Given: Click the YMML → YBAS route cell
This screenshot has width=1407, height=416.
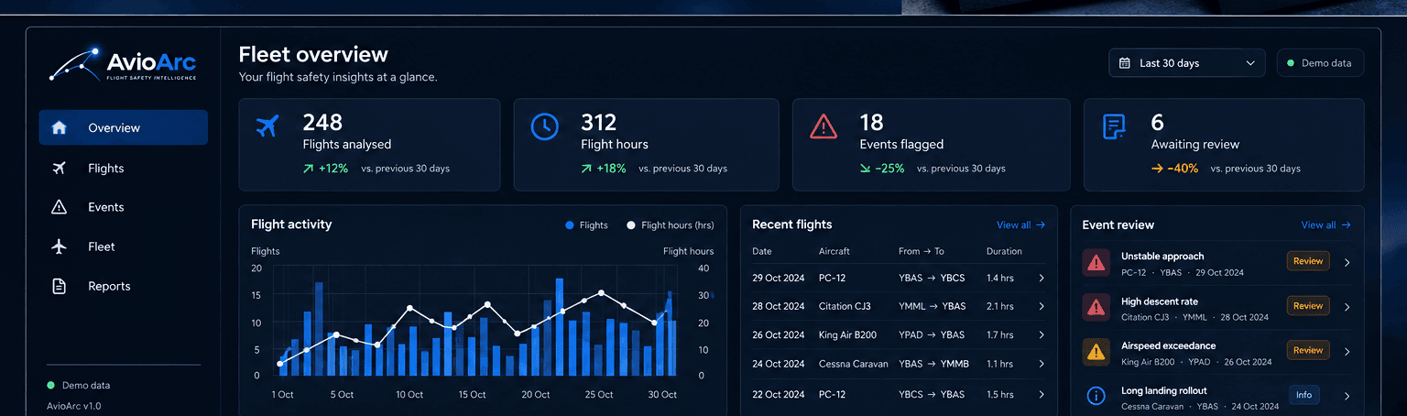Looking at the screenshot, I should click(x=932, y=306).
